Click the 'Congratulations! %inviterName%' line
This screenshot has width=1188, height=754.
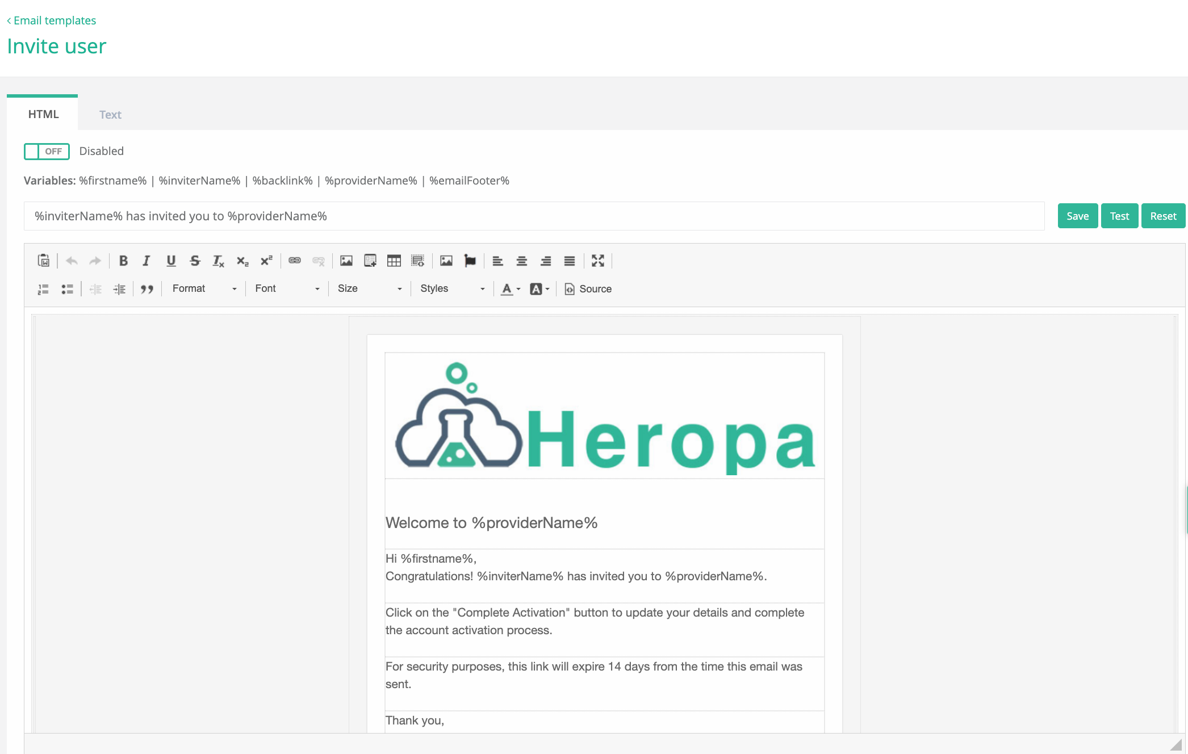coord(576,576)
